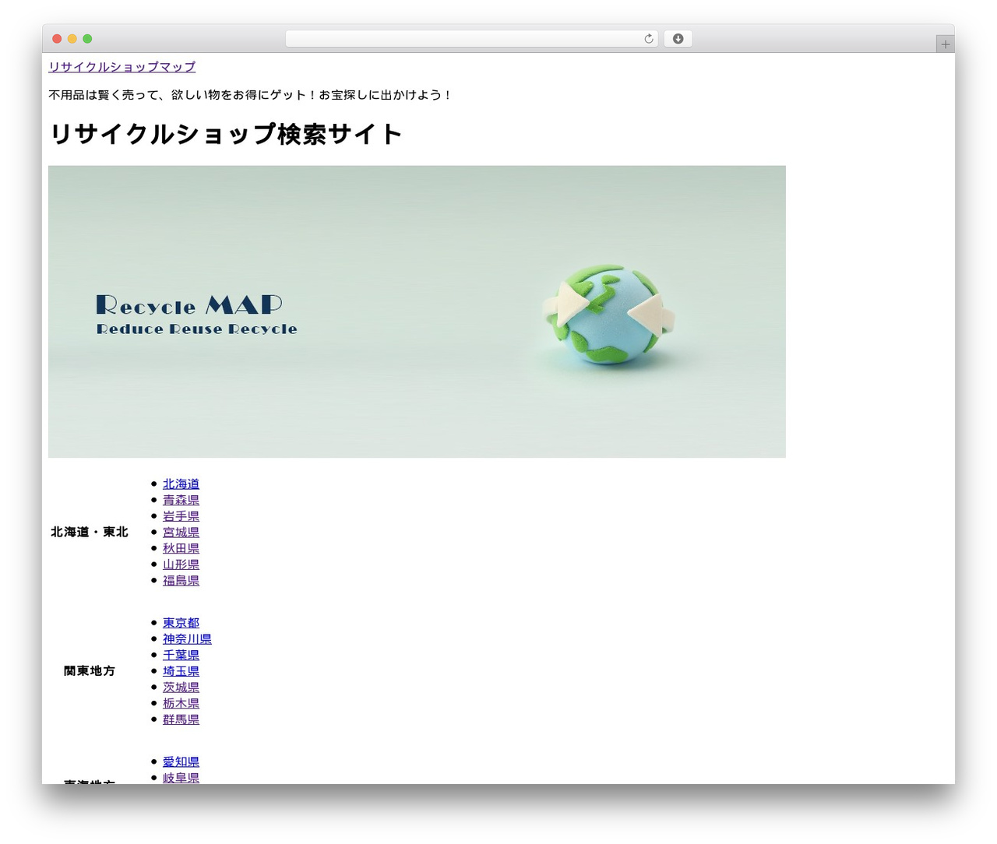Open the 秋田県 link
Image resolution: width=997 pixels, height=844 pixels.
181,548
